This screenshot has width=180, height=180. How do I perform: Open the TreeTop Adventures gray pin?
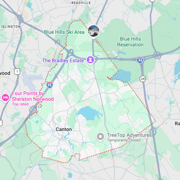100,137
